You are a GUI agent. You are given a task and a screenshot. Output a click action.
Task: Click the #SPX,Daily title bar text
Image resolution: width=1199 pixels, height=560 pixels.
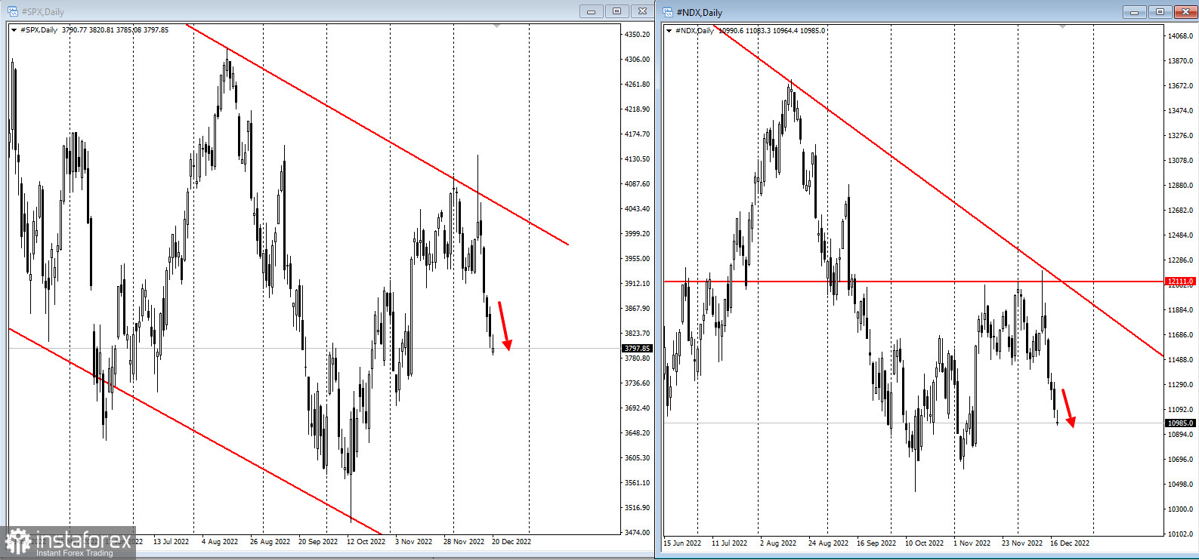[x=42, y=12]
